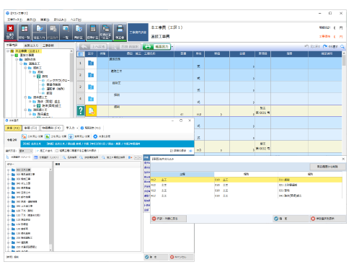
Task: Click the calculator icon in main toolbar
Action: click(93, 29)
